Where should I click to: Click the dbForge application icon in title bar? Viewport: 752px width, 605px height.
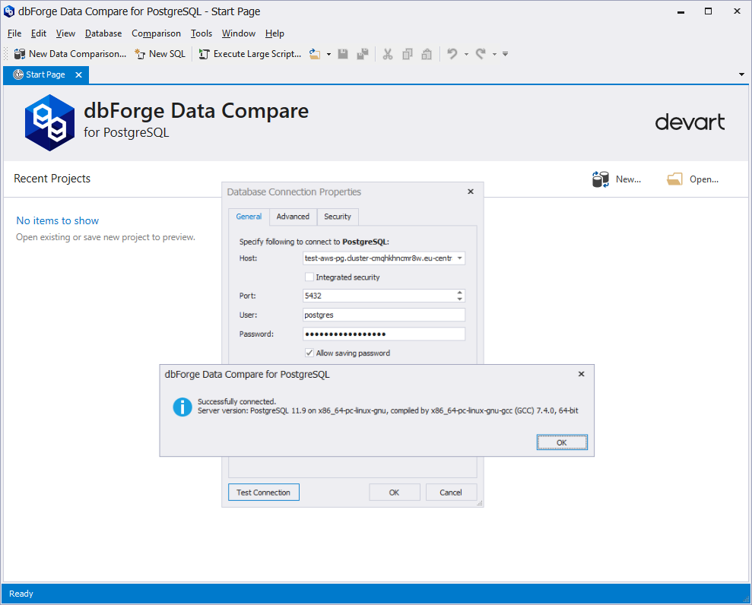tap(9, 11)
